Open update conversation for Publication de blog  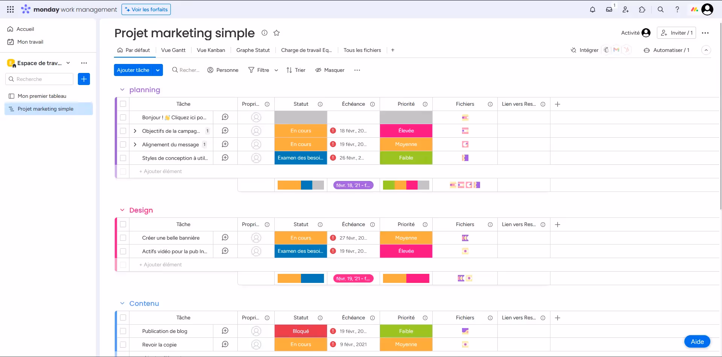225,331
